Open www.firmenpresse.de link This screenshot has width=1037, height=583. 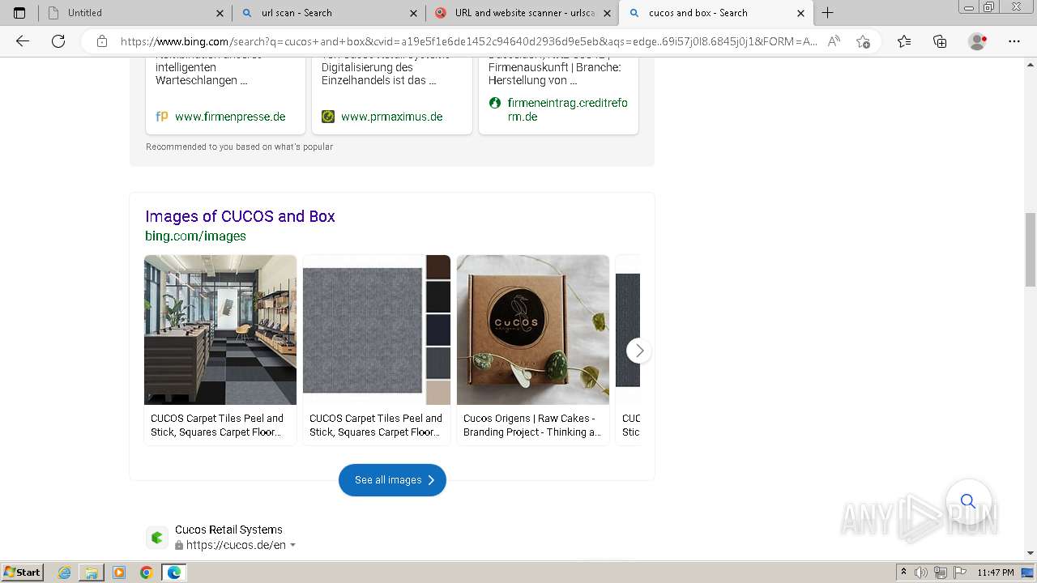(230, 117)
